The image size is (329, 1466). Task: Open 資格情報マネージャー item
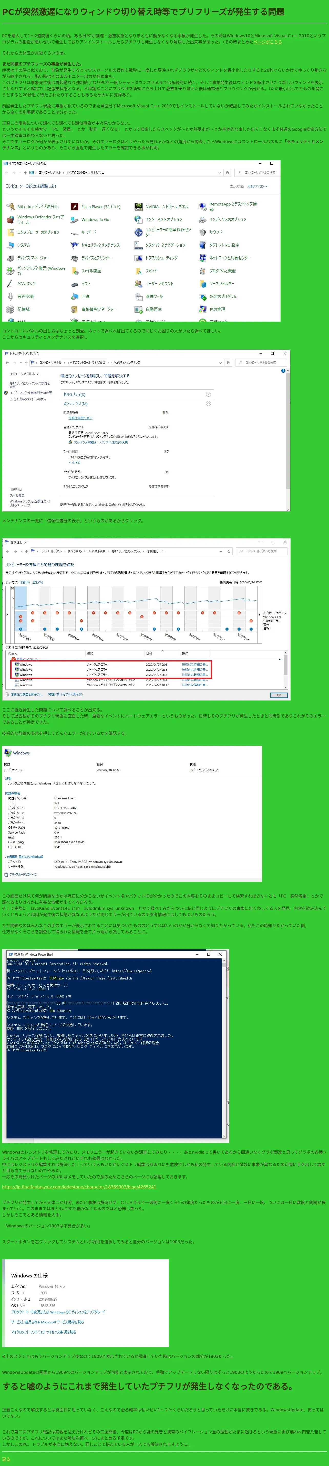93,309
